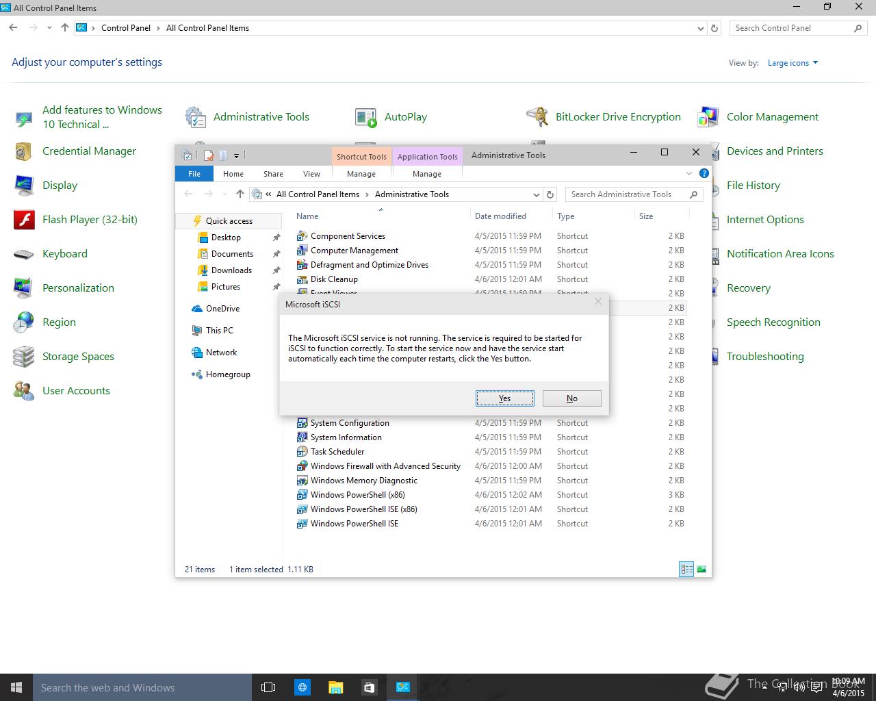Go up one level in Administrative Tools

point(240,194)
